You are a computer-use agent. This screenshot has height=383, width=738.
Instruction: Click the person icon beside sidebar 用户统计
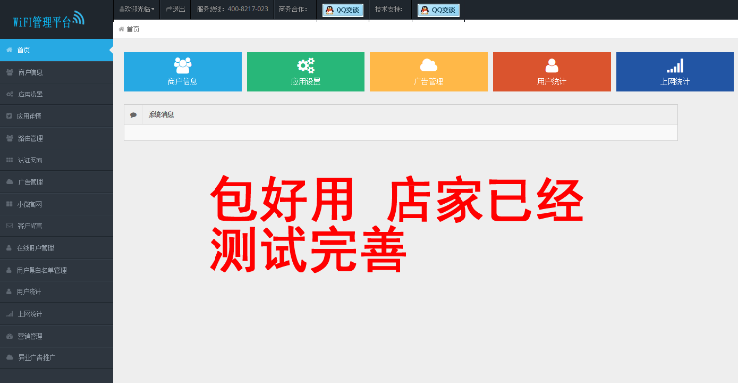click(x=9, y=292)
